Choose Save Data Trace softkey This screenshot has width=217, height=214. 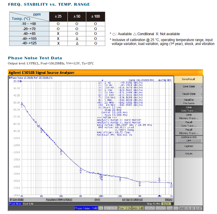[189, 109]
